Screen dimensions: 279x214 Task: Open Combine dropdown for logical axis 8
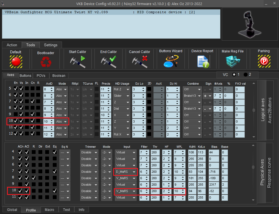[192, 109]
